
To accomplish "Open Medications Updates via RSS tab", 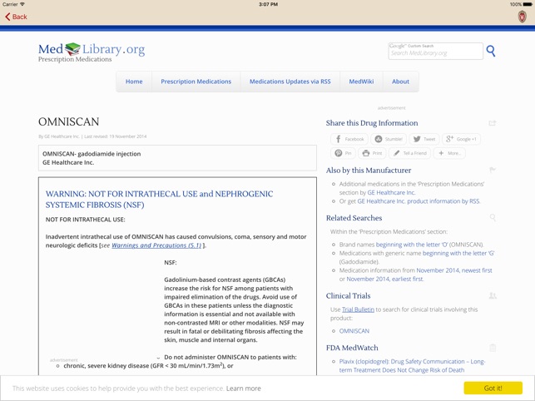I will (290, 82).
